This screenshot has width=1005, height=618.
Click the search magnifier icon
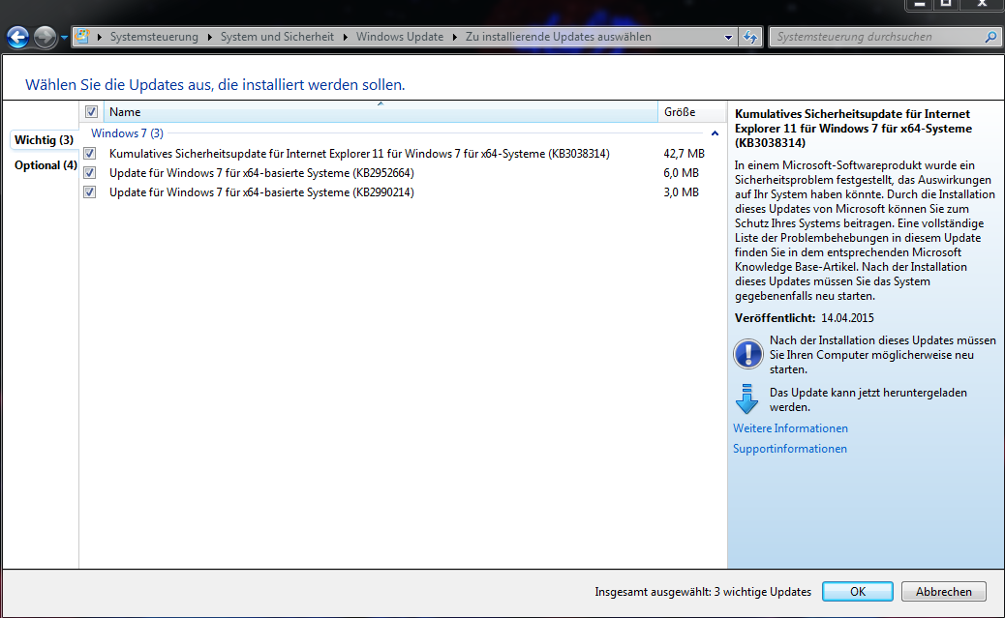point(990,37)
